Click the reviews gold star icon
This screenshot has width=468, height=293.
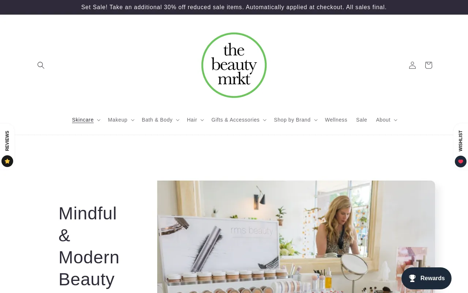tap(7, 161)
